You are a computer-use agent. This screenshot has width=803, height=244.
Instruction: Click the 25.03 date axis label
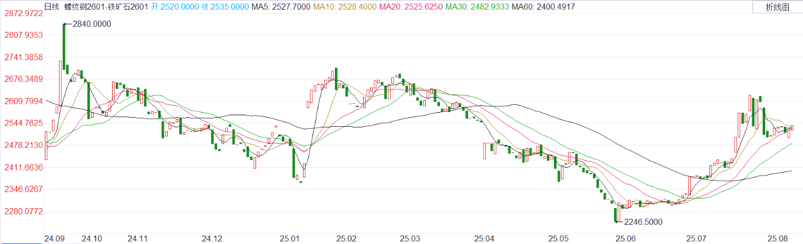[x=410, y=238]
